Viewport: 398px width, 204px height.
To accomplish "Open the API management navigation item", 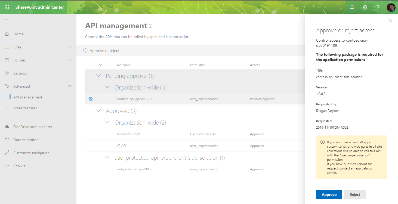I will point(28,97).
